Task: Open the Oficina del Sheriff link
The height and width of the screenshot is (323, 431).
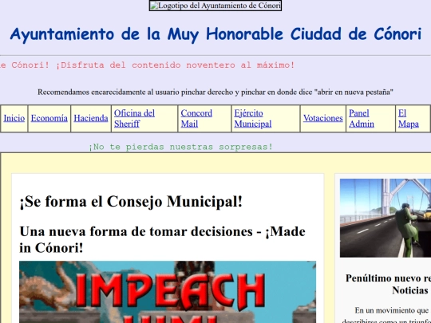Action: tap(134, 118)
